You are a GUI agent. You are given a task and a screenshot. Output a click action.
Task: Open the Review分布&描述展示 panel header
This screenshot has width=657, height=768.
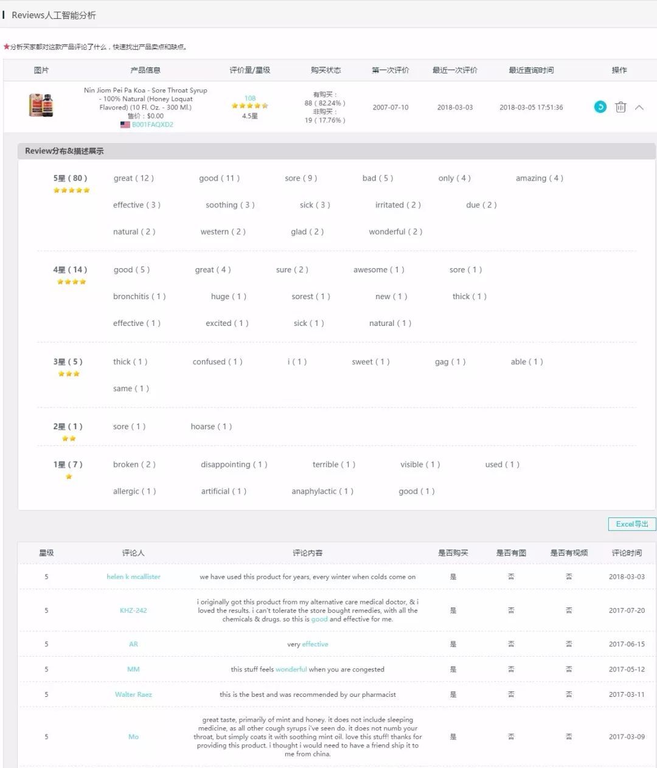[x=64, y=151]
